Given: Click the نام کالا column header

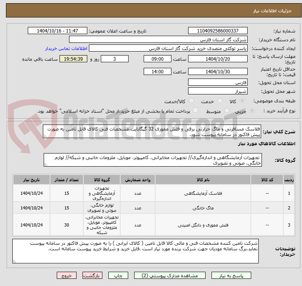Looking at the screenshot, I should pyautogui.click(x=203, y=180).
